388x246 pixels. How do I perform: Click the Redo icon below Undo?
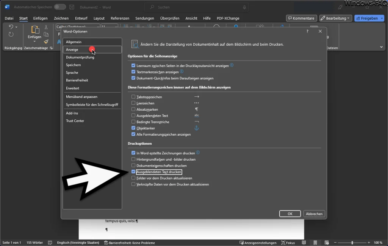(x=11, y=34)
